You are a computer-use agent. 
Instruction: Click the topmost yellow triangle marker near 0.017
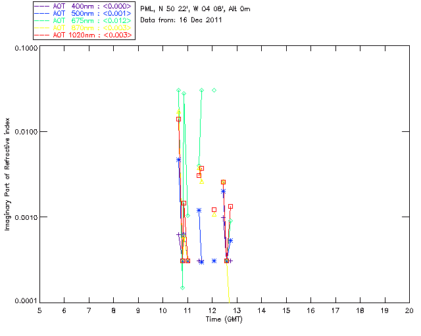(179, 112)
